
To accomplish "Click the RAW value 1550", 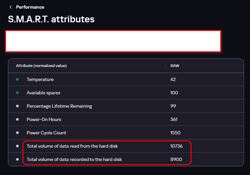I will (x=175, y=133).
